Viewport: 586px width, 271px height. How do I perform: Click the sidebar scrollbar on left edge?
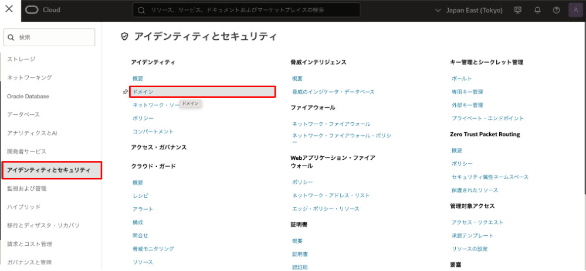(x=1, y=160)
